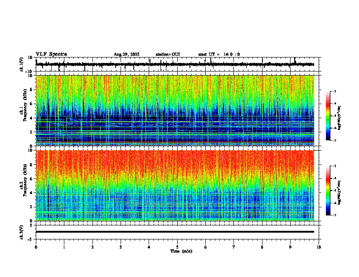Click the ch.2 "Frequency (kHz)" axis label

click(25, 180)
